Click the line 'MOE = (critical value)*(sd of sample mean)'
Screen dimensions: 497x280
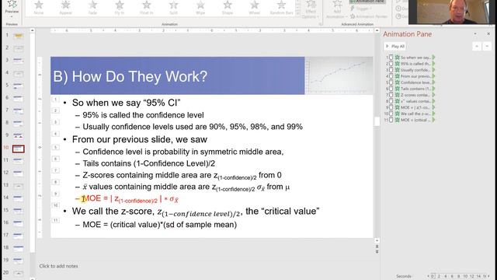point(159,225)
